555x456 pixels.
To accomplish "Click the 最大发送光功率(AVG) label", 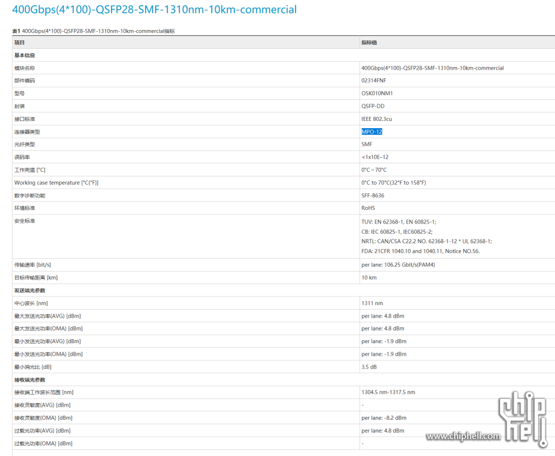I will 48,316.
